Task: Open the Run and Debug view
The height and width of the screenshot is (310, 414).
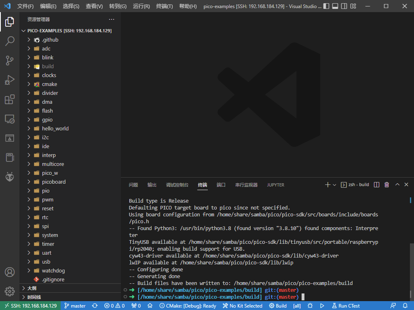Action: click(x=10, y=80)
